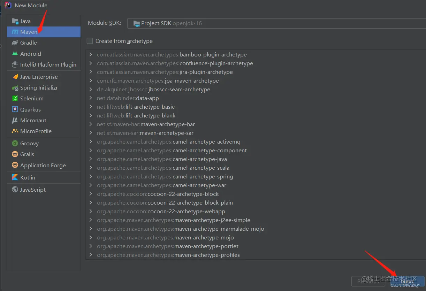Select IntelliJ Platform Plugin label
Screen dimensions: 426x291
[x=48, y=64]
